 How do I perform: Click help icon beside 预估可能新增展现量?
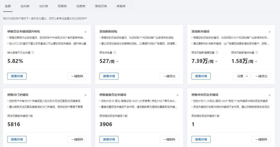tap(217, 52)
